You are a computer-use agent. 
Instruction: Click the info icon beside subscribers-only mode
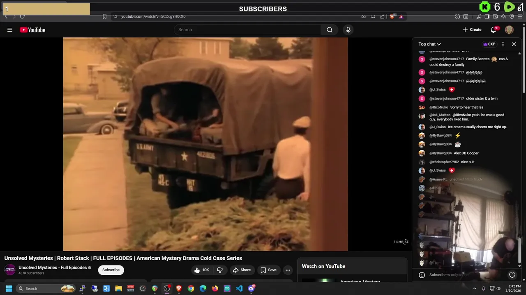pos(422,275)
